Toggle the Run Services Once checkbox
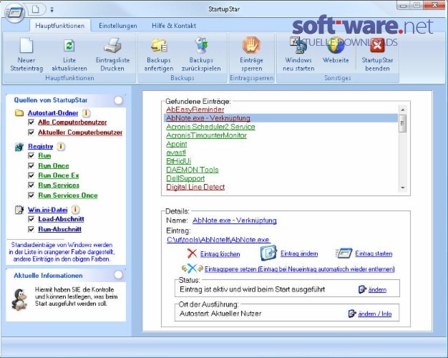Viewport: 448px width, 358px height. tap(31, 195)
